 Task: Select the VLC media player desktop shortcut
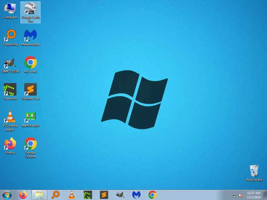point(10,121)
